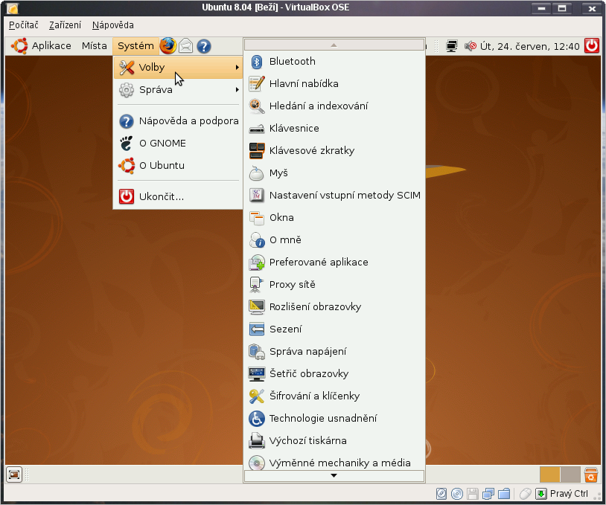Click Preferované aplikace icon

tap(257, 263)
